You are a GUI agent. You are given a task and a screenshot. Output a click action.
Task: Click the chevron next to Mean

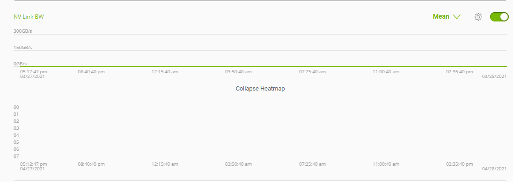457,17
